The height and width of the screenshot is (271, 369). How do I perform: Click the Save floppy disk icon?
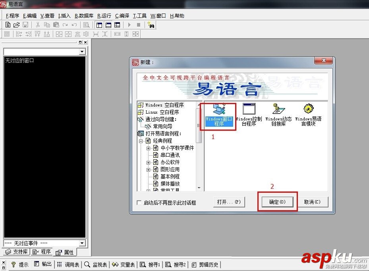pyautogui.click(x=25, y=25)
